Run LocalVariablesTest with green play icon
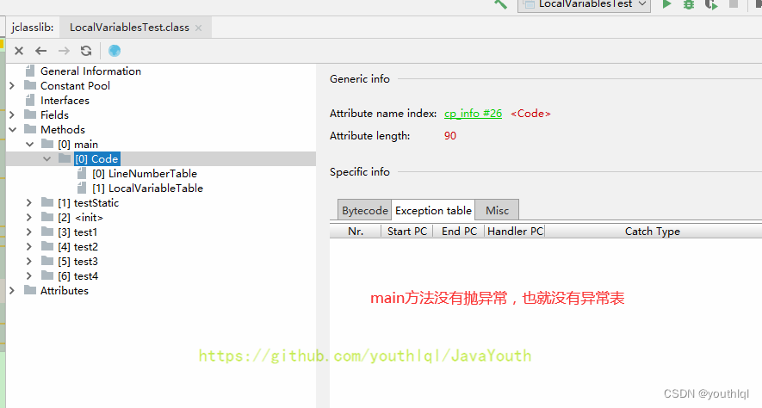This screenshot has height=408, width=762. point(666,4)
